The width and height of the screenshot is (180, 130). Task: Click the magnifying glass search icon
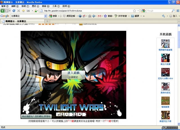(x=173, y=11)
